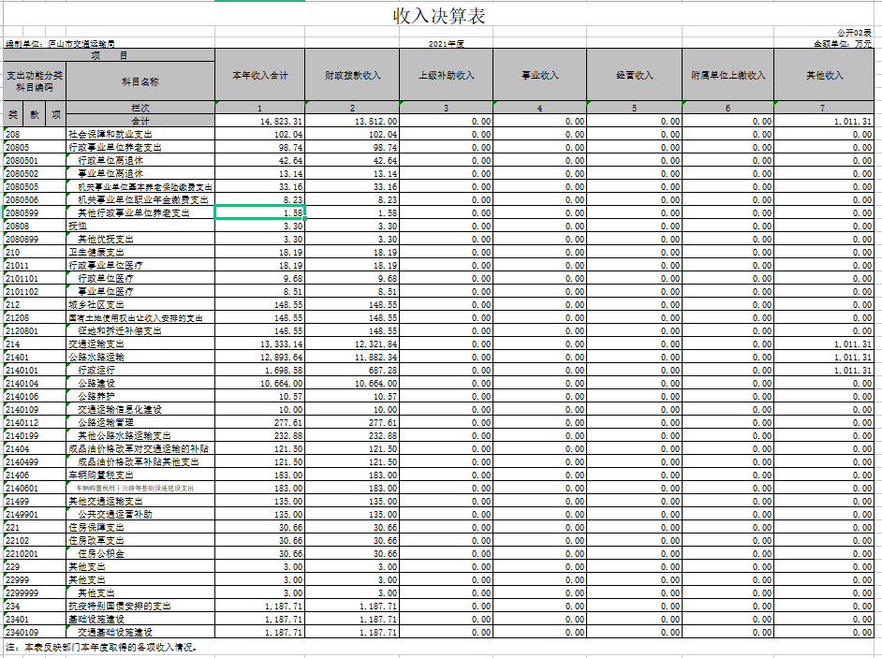The width and height of the screenshot is (882, 658).
Task: Click the footnote beginning 注：本表反映
Action: pos(102,647)
